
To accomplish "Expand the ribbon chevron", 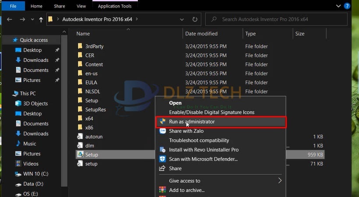I will (338, 6).
